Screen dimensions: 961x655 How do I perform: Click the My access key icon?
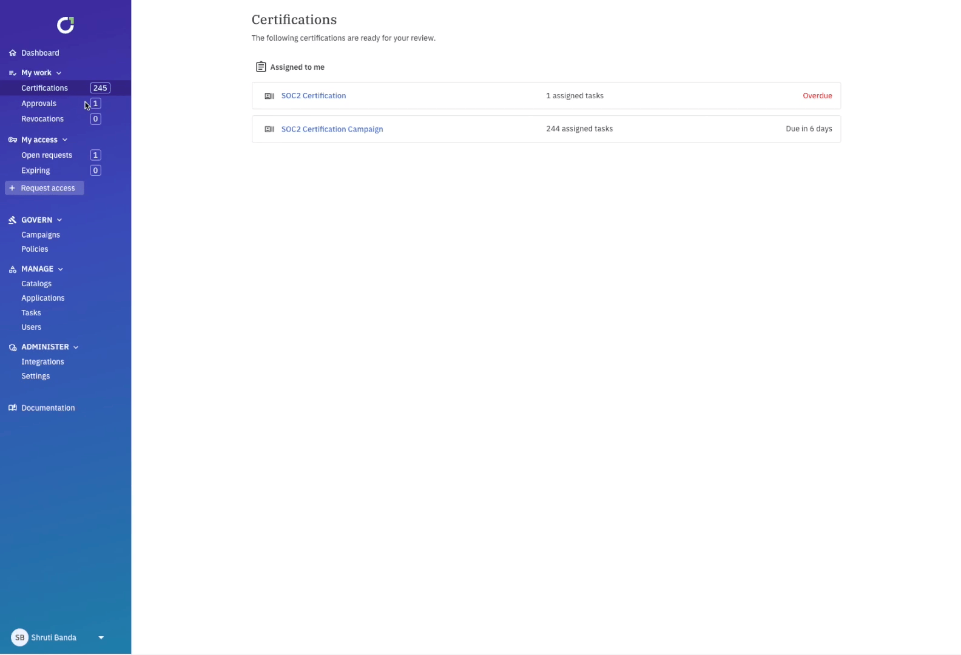12,139
